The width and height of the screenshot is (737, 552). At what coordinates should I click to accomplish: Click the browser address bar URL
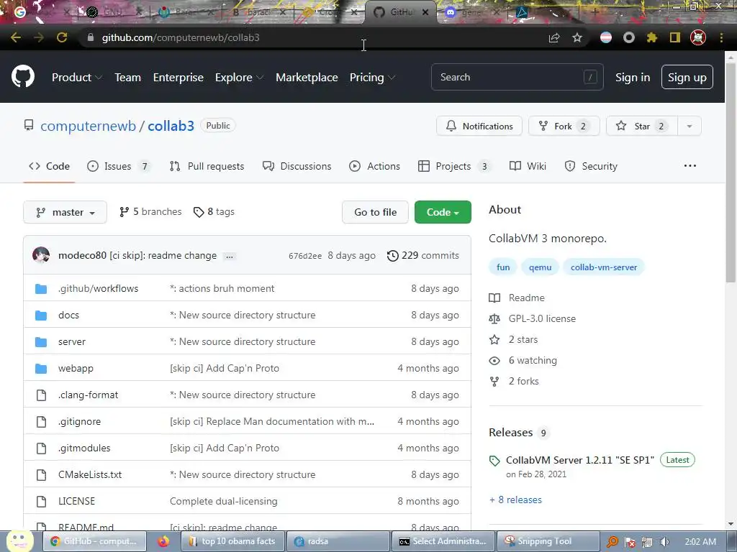pos(181,37)
